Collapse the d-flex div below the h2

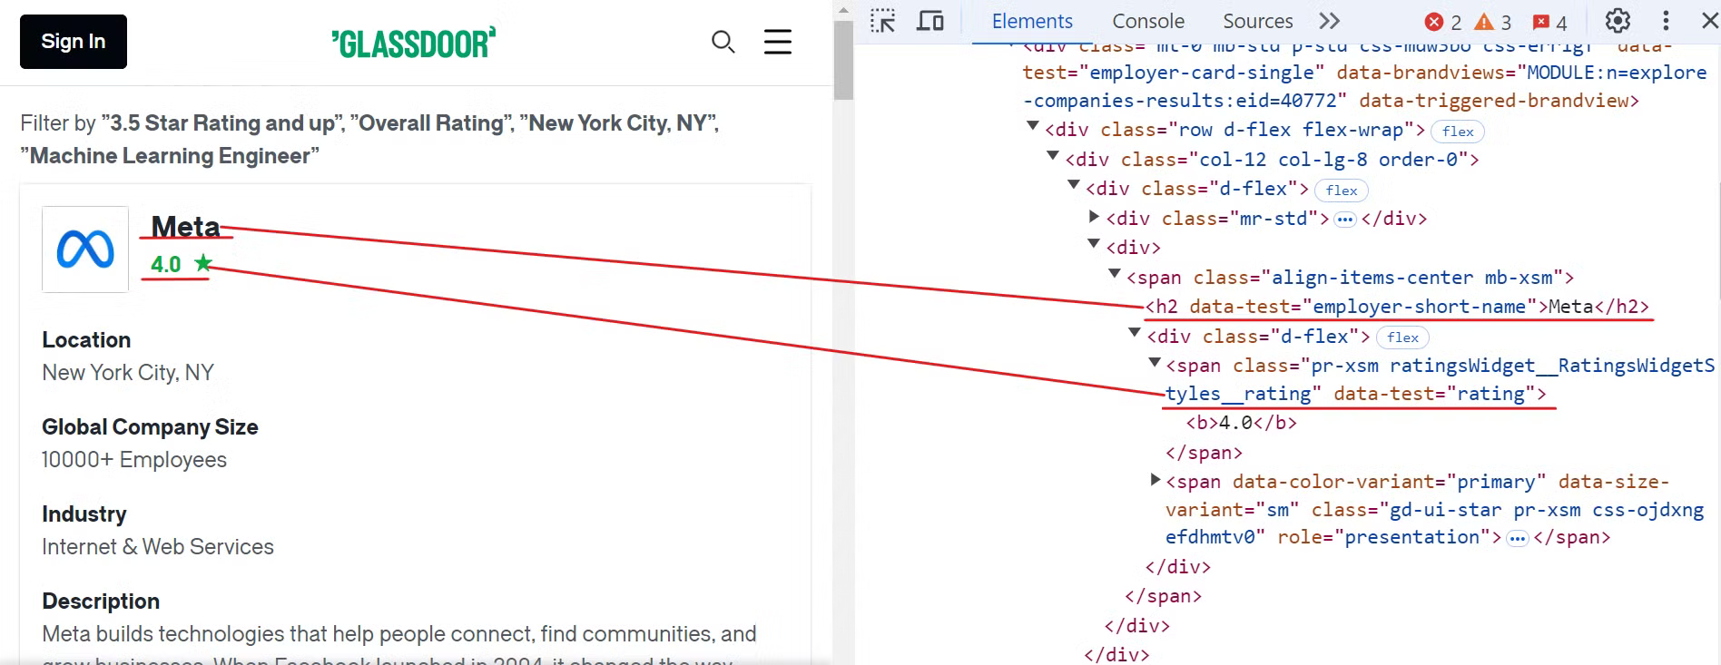pos(1135,333)
